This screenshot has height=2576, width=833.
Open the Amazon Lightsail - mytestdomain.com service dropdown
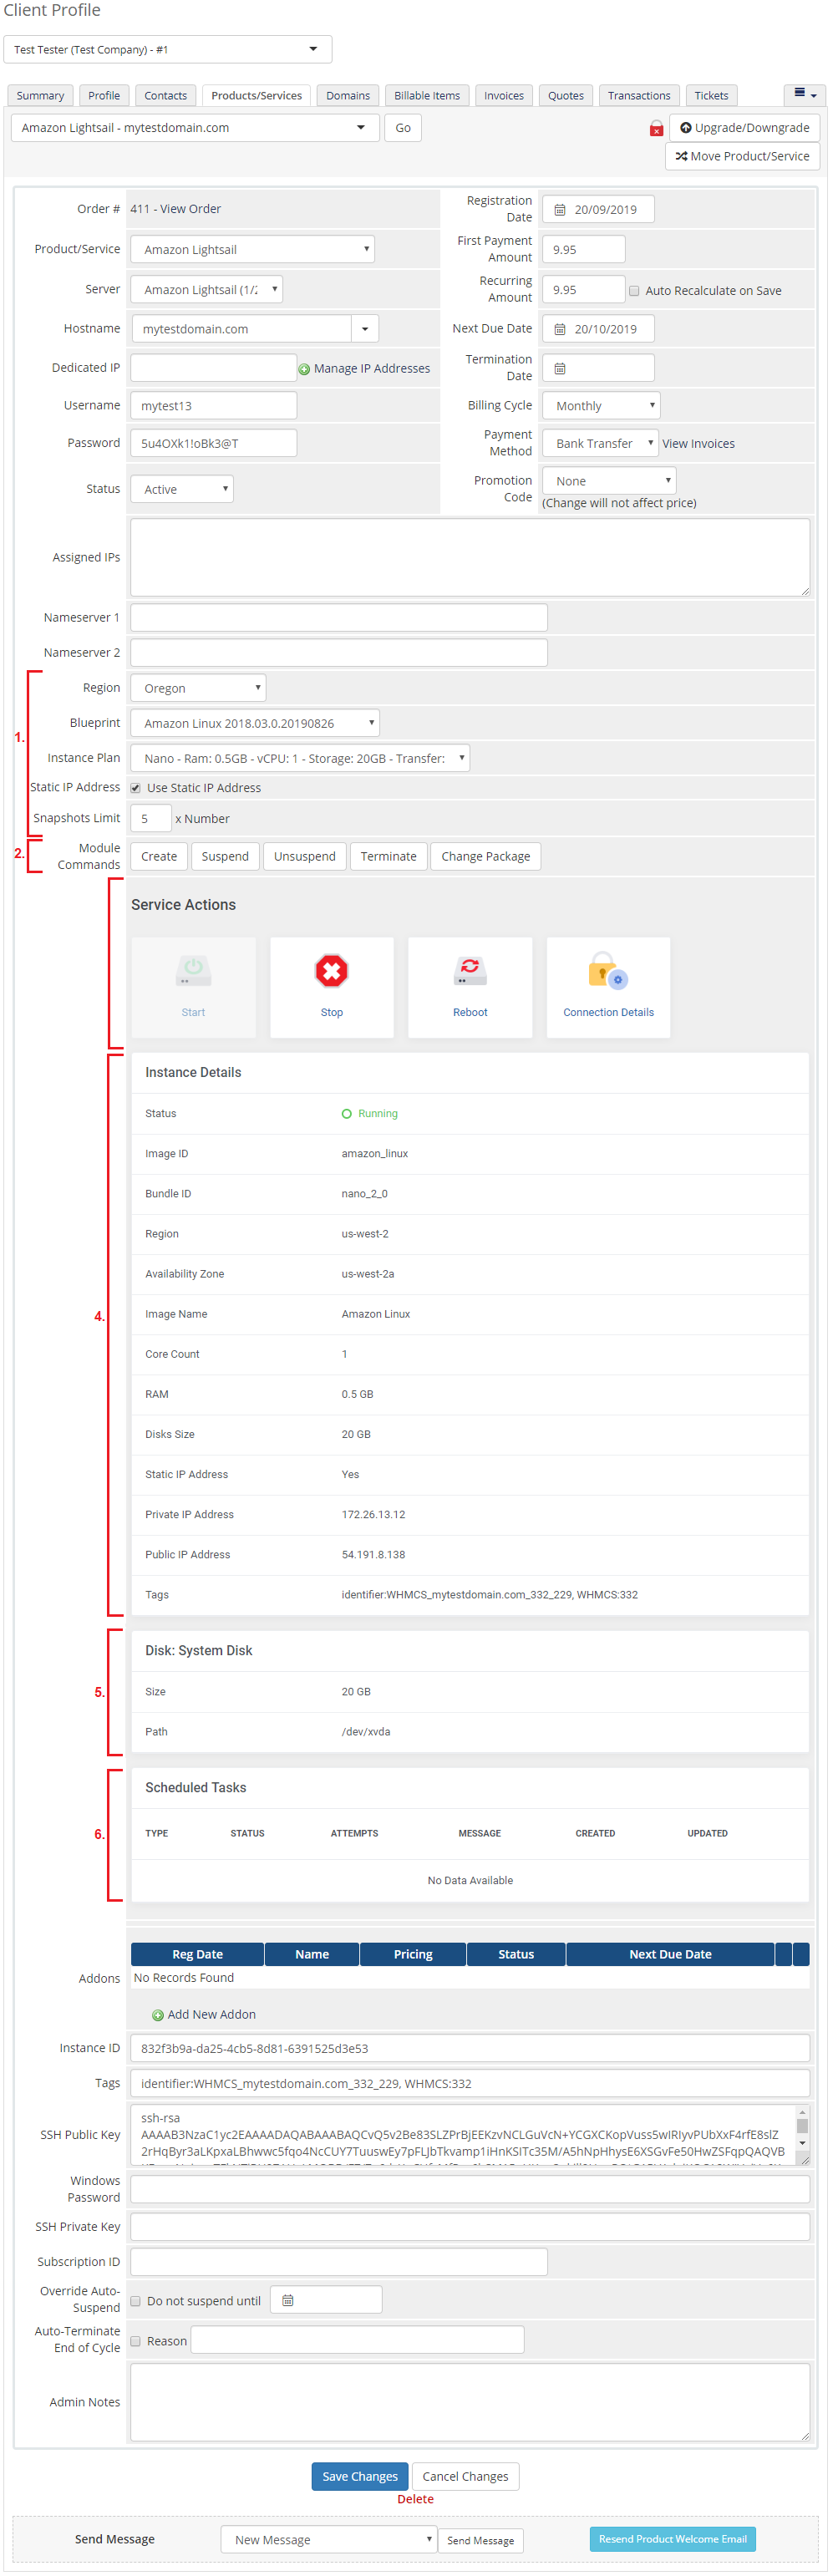point(195,128)
